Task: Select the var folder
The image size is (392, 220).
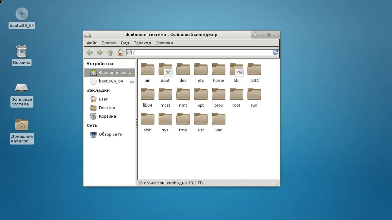Action: [219, 123]
